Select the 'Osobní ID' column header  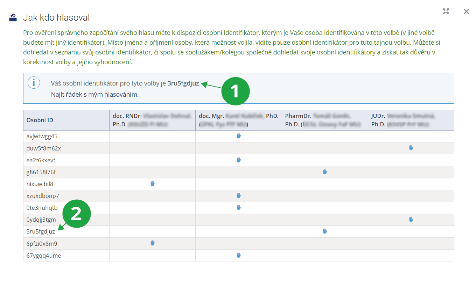[x=40, y=120]
